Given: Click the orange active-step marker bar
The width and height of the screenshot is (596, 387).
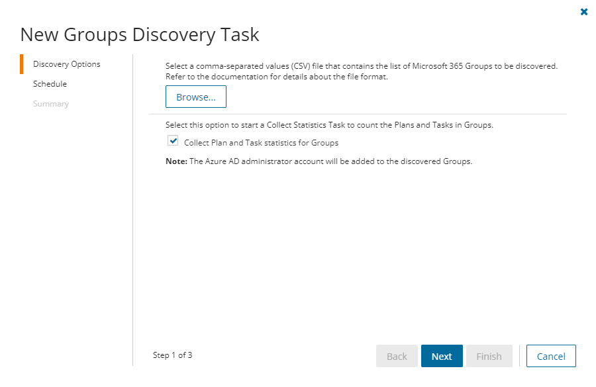Looking at the screenshot, I should [x=22, y=64].
